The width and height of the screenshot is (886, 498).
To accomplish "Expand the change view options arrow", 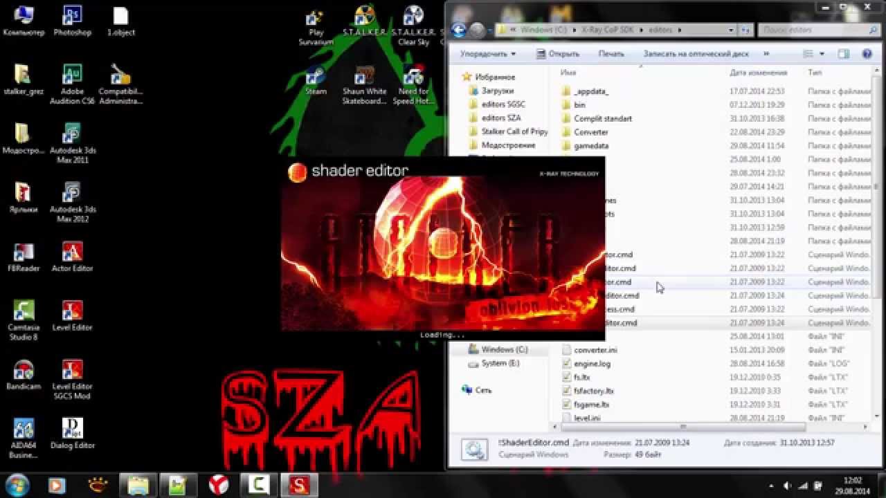I will 822,53.
